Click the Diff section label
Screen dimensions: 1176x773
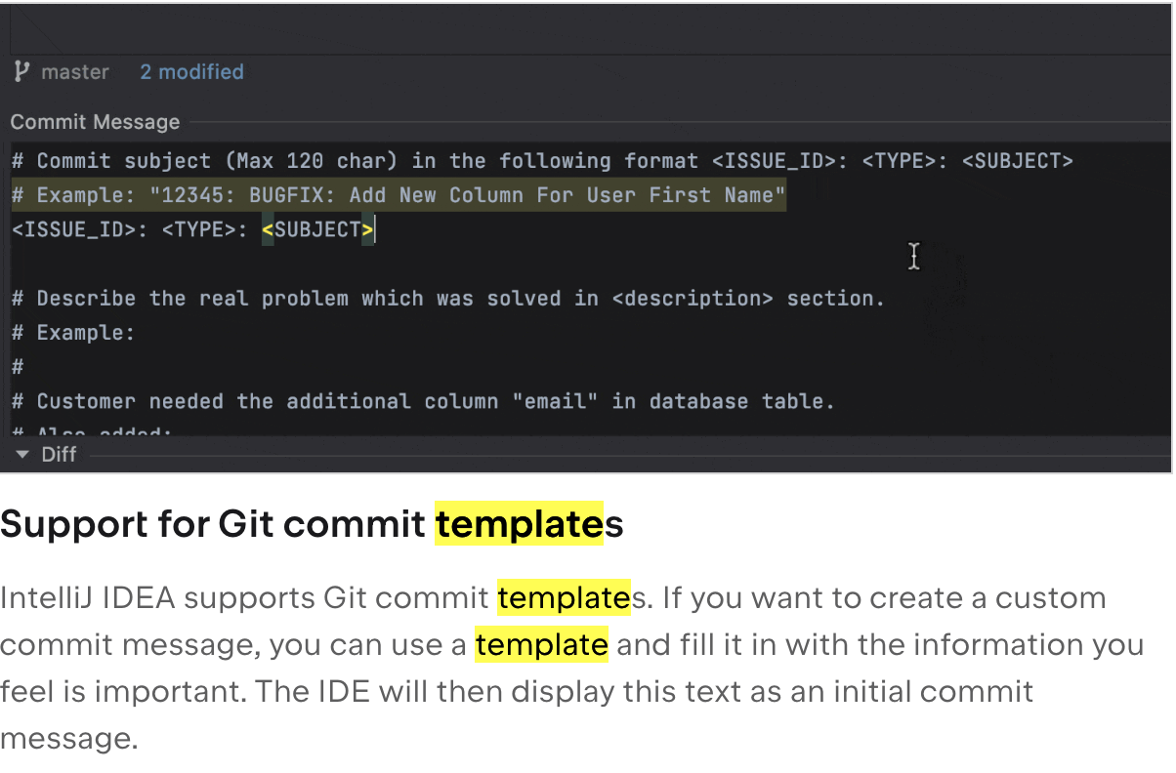point(59,455)
